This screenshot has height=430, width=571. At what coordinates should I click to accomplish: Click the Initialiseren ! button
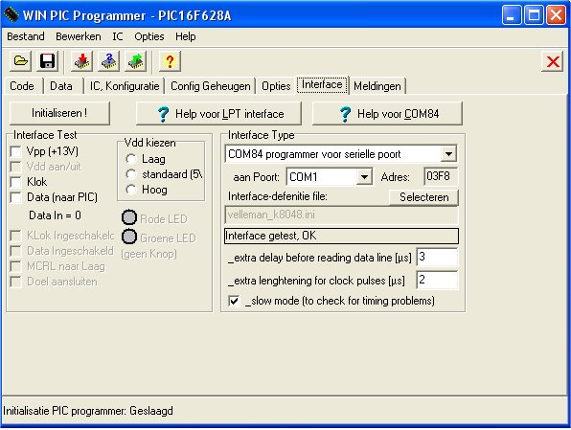59,113
